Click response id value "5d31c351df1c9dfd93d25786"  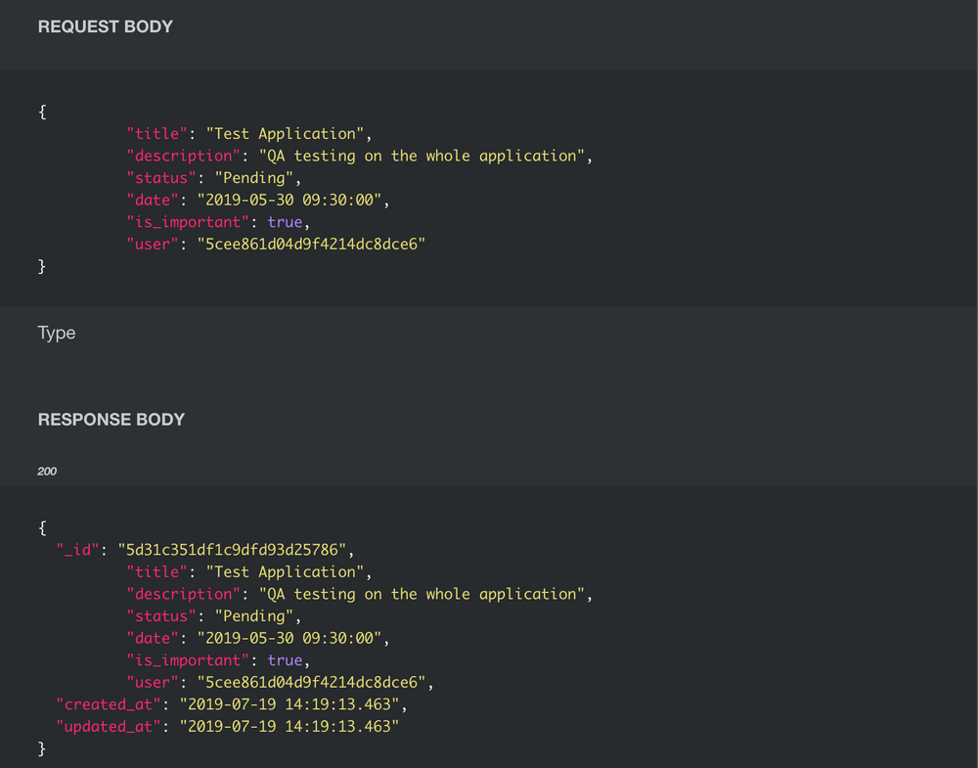coord(232,550)
